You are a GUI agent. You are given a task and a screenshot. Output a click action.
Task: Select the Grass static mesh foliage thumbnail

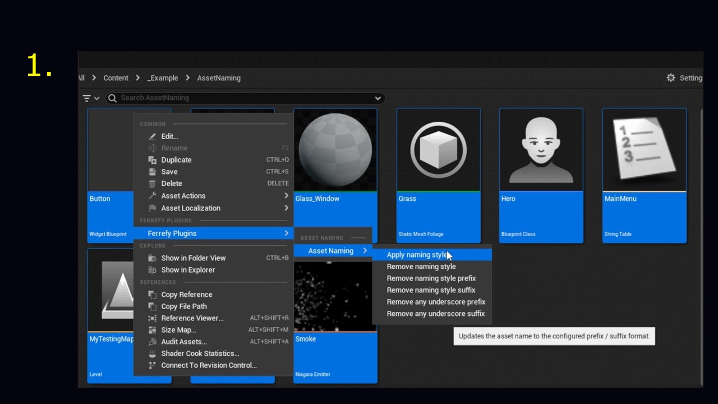tap(438, 150)
